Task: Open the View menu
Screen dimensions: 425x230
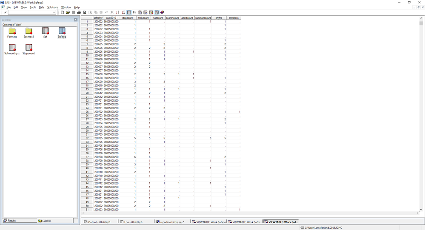Action: [24, 7]
